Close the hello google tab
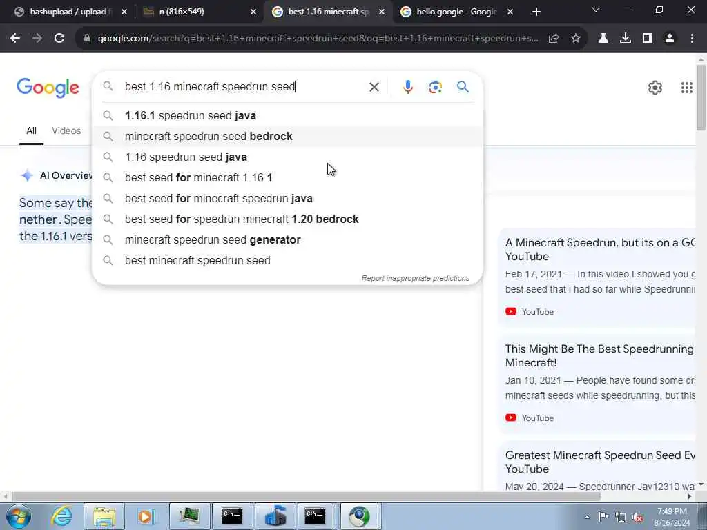This screenshot has width=707, height=530. click(x=510, y=12)
